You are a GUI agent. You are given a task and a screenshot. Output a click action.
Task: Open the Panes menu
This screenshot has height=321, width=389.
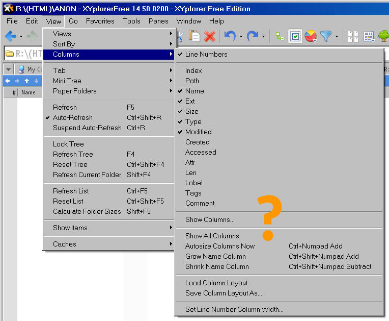click(158, 21)
